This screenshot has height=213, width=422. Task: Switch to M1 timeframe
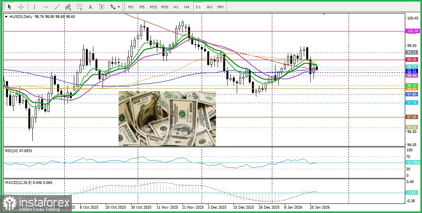pos(131,7)
